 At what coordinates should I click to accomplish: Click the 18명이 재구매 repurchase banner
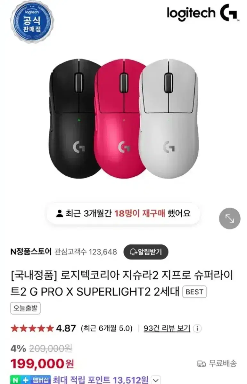(123, 213)
